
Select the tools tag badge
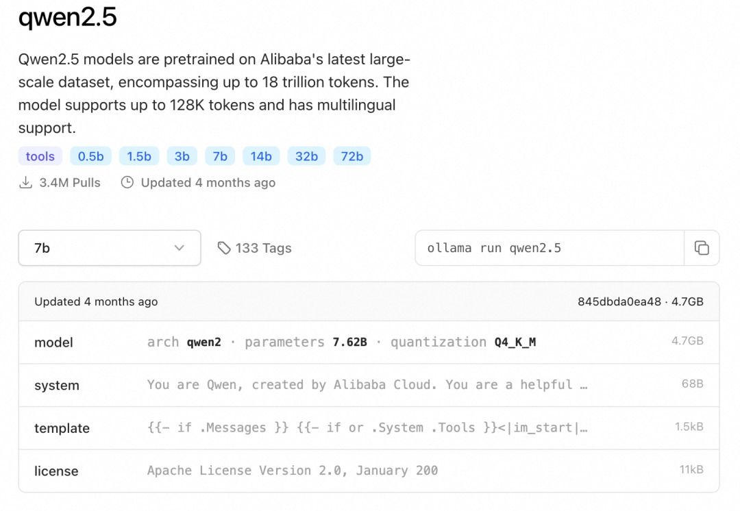coord(40,157)
